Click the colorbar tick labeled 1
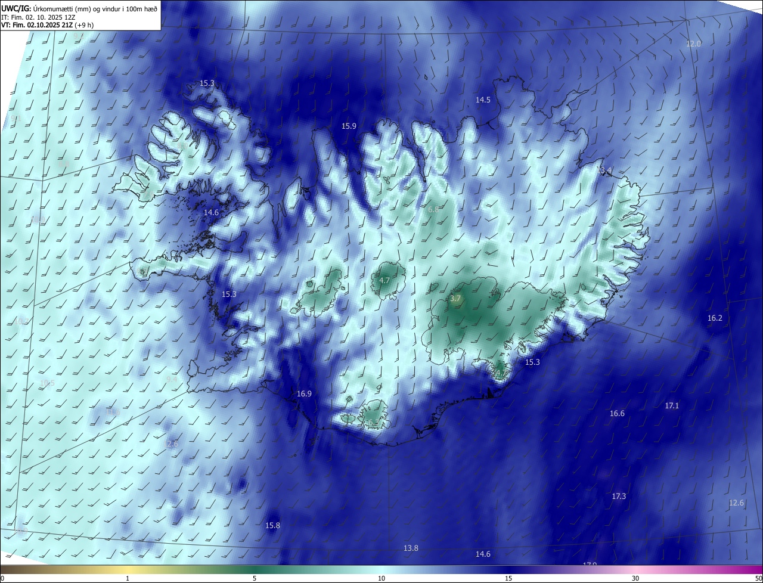 point(128,579)
